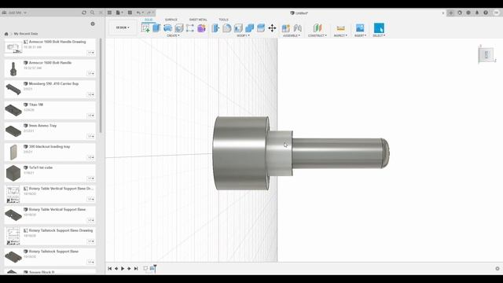Image resolution: width=503 pixels, height=283 pixels.
Task: Jump to timeline beginning
Action: pos(110,269)
